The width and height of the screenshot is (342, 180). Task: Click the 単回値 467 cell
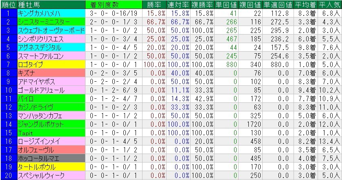(x=226, y=39)
